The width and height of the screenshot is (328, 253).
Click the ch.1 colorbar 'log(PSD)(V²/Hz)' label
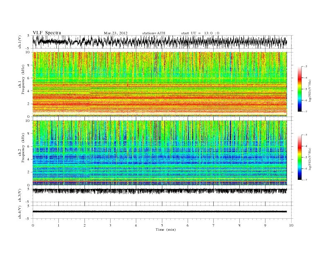click(310, 91)
